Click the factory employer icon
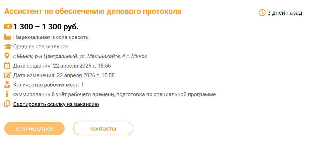The height and width of the screenshot is (145, 310). [7, 37]
